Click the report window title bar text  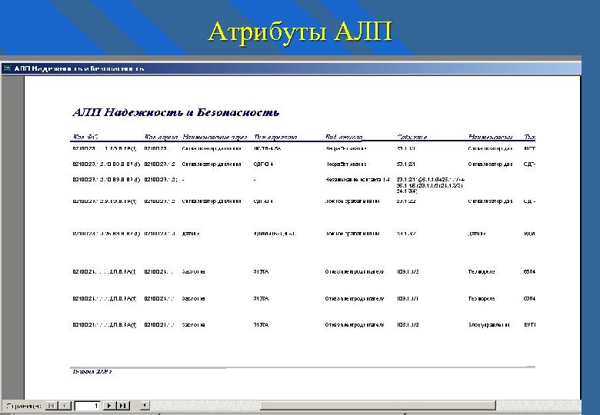click(79, 68)
